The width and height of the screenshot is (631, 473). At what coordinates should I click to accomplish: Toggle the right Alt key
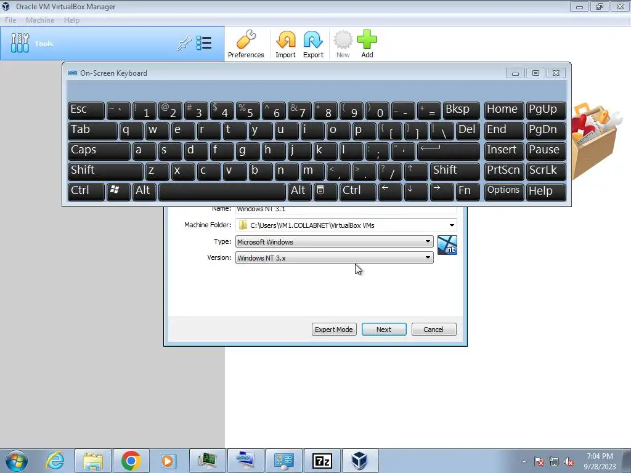299,192
